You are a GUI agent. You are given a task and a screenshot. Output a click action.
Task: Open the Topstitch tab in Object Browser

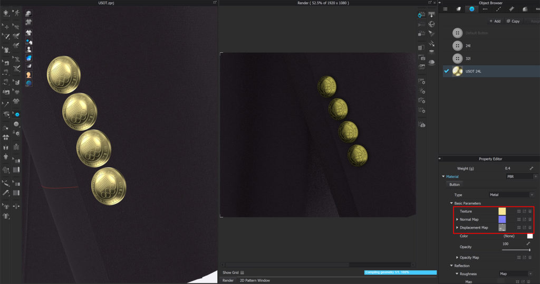click(x=498, y=9)
